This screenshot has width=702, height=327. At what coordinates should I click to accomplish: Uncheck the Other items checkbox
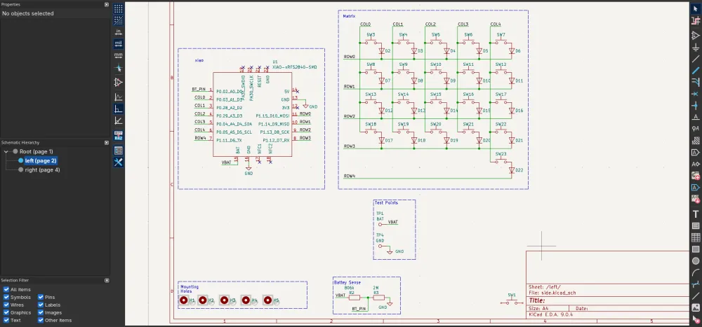[41, 320]
